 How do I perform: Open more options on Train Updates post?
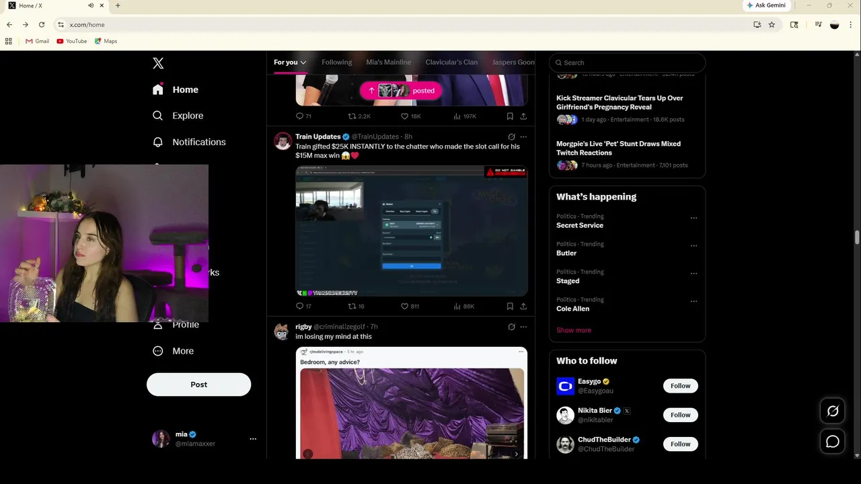[x=523, y=136]
